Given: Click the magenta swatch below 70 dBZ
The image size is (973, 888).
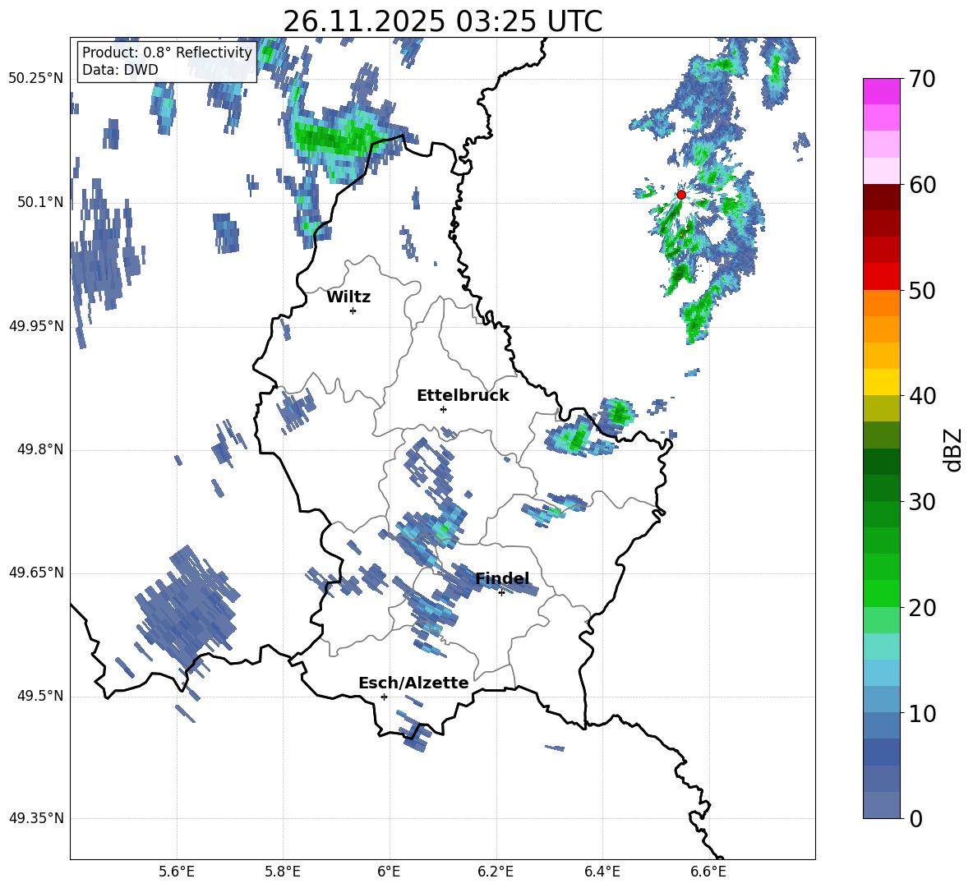Looking at the screenshot, I should [881, 92].
